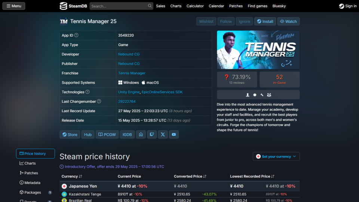Click the 73.19% reviews rating box
The width and height of the screenshot is (359, 202).
tap(237, 79)
